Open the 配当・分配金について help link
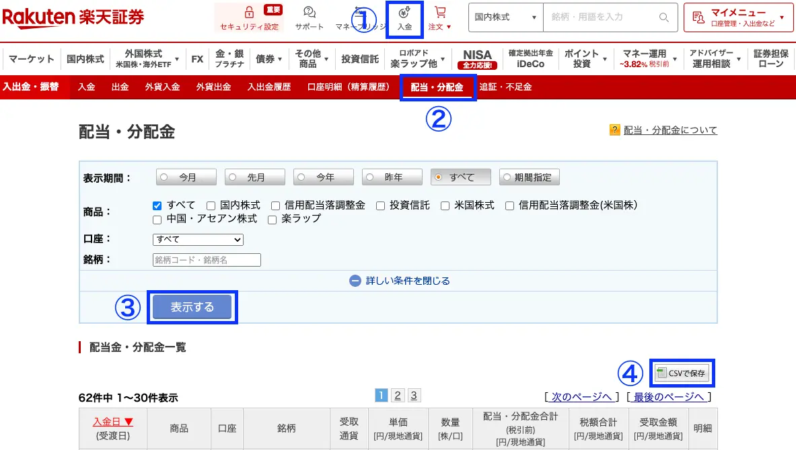This screenshot has height=450, width=796. pyautogui.click(x=670, y=130)
